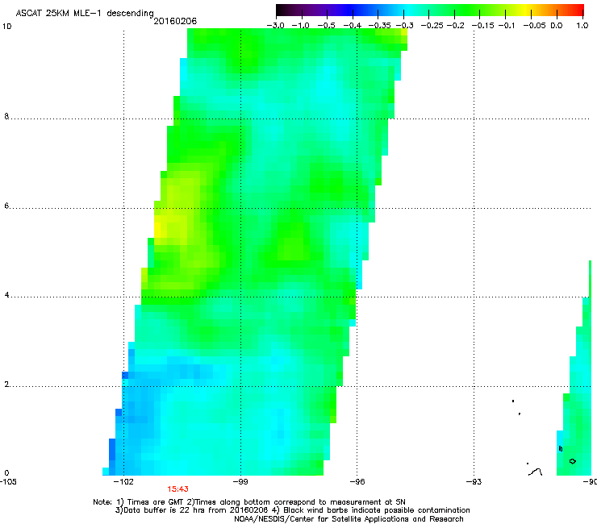Click the latitude 8 axis label
This screenshot has width=597, height=524.
pos(6,116)
